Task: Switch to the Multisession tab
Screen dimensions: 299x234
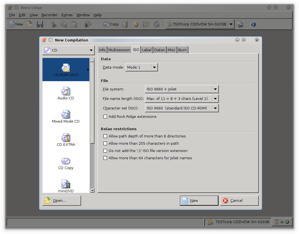Action: click(119, 50)
